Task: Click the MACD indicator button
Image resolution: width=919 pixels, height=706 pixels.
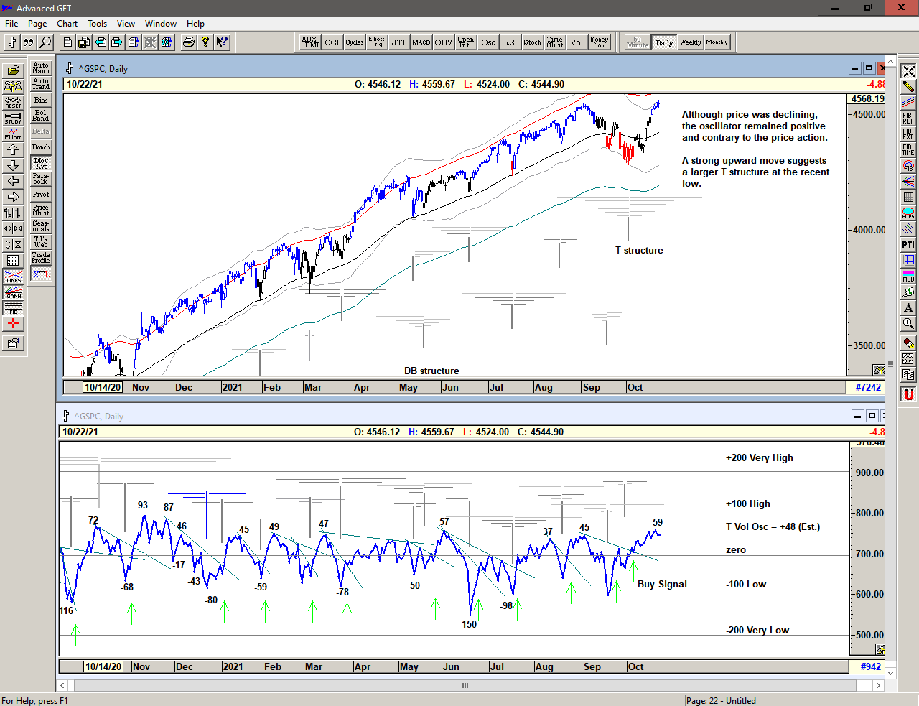Action: [x=421, y=42]
